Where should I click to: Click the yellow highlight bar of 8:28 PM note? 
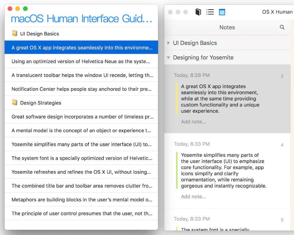pos(177,99)
